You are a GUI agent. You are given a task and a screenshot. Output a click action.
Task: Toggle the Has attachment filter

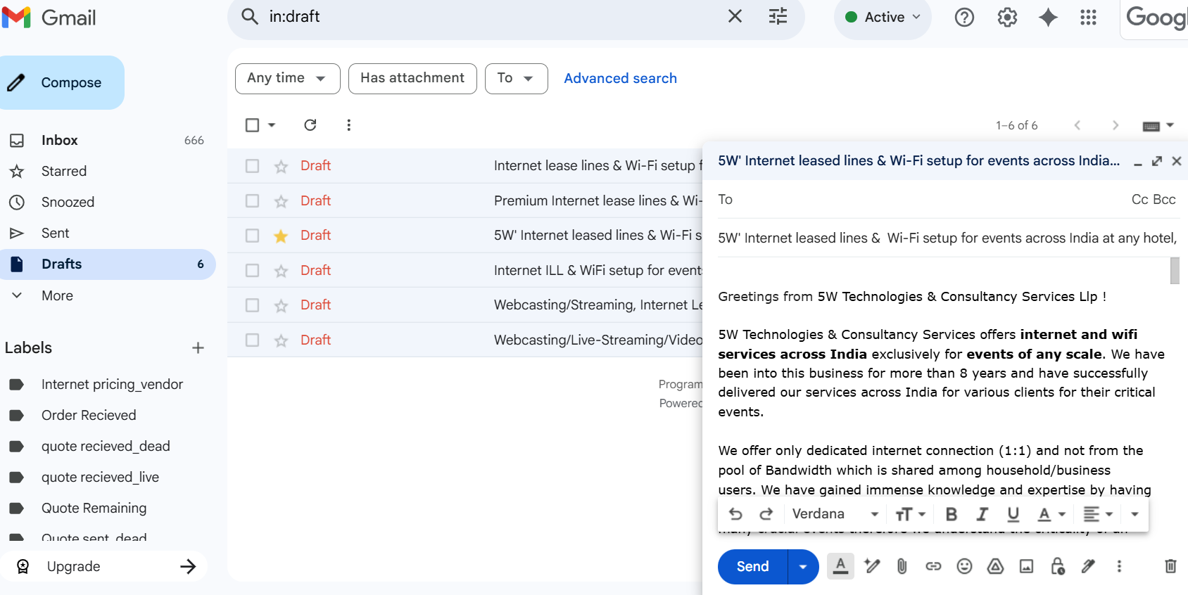pos(412,78)
